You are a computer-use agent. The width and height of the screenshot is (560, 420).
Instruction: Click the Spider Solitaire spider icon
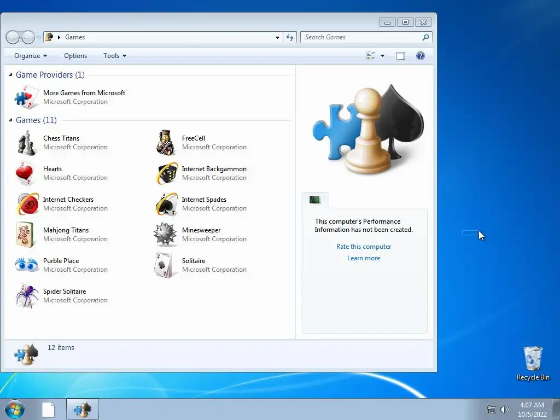tap(27, 296)
